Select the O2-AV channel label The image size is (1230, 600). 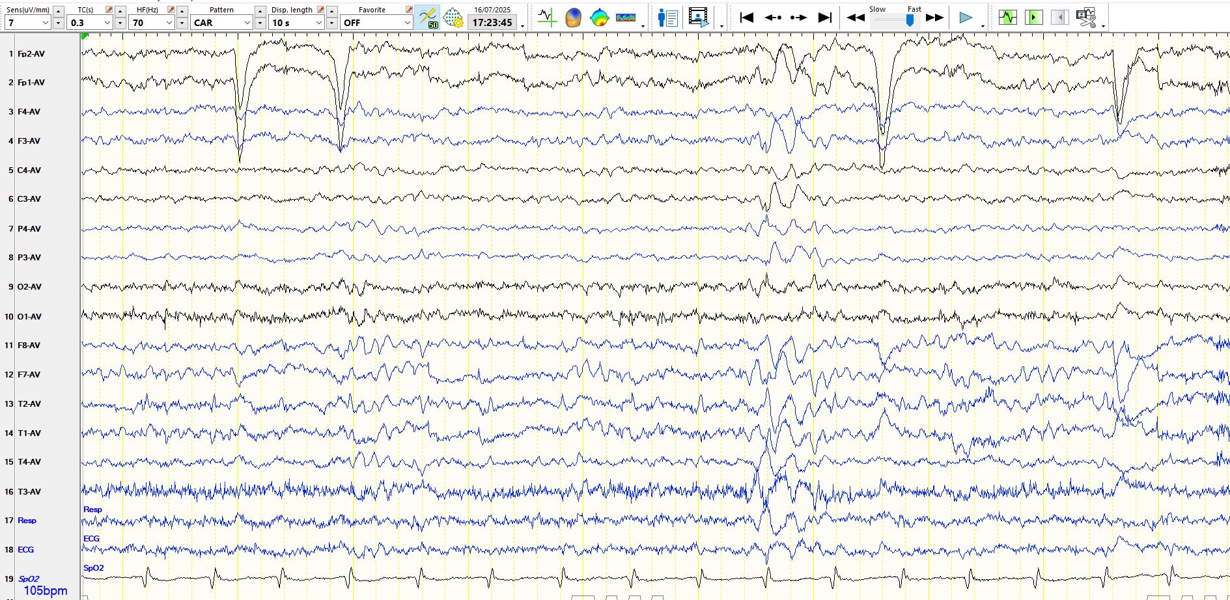29,287
